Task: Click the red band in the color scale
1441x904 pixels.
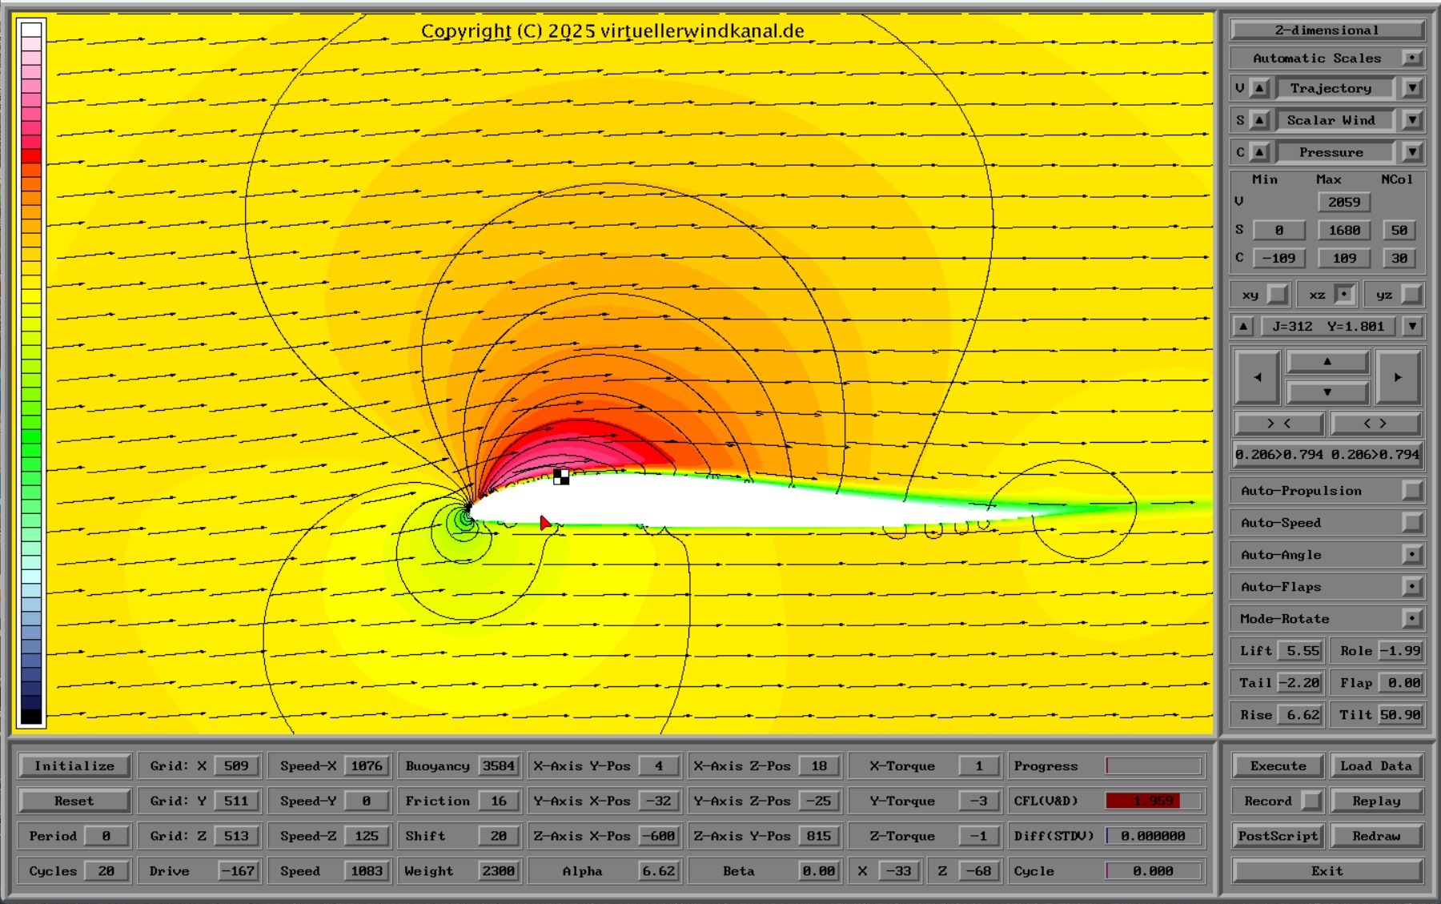Action: coord(31,155)
